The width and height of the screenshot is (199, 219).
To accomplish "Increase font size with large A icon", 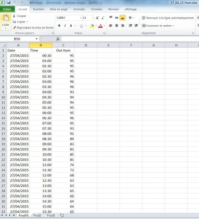I will (x=97, y=18).
